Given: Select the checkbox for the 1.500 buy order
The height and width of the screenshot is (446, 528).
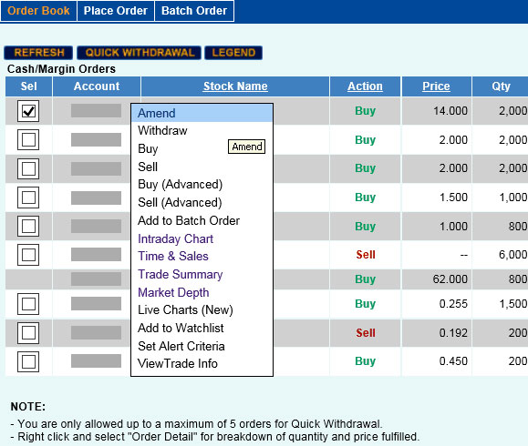Looking at the screenshot, I should (28, 198).
